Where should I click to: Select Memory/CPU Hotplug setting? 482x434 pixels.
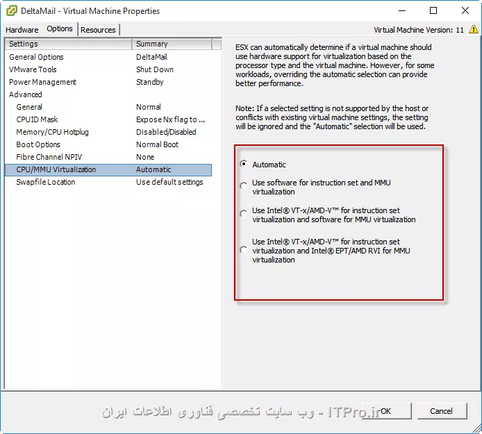tap(108, 132)
